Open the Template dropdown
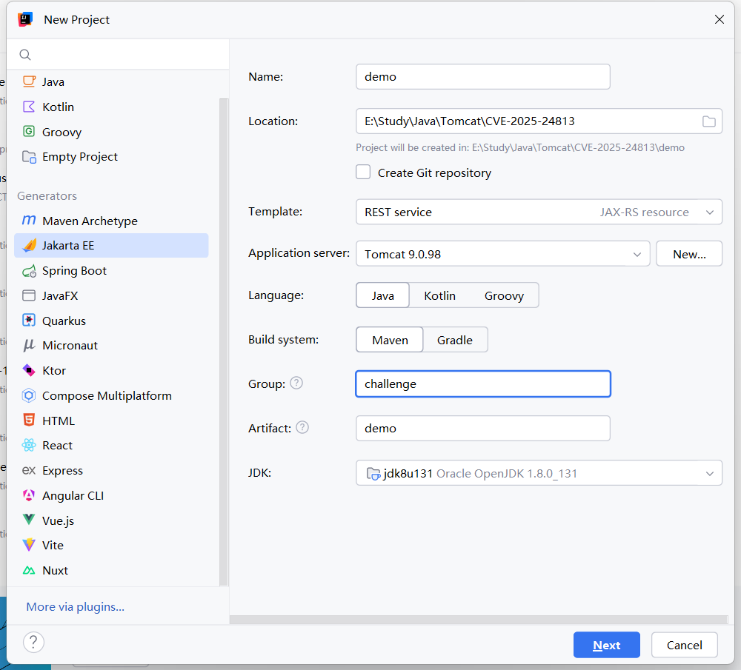The image size is (741, 670). point(539,212)
